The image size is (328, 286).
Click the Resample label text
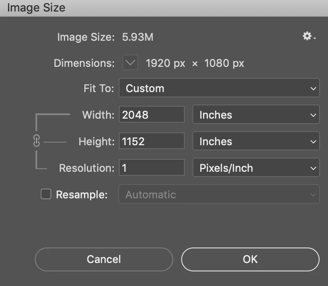pyautogui.click(x=82, y=195)
